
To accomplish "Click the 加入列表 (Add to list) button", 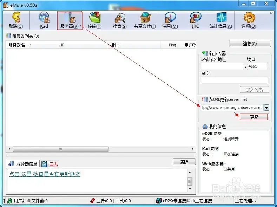I will click(x=255, y=90).
